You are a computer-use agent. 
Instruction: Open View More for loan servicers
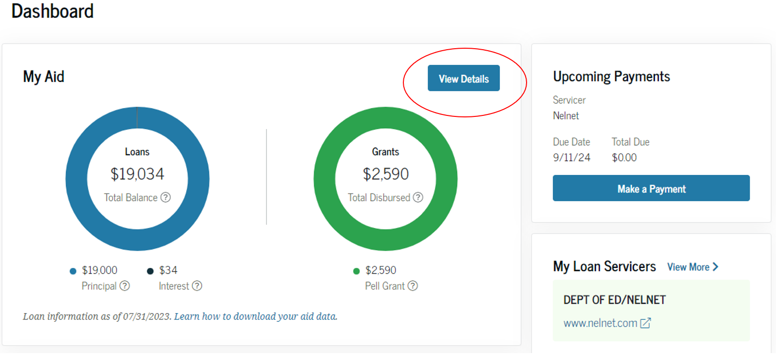pos(688,267)
